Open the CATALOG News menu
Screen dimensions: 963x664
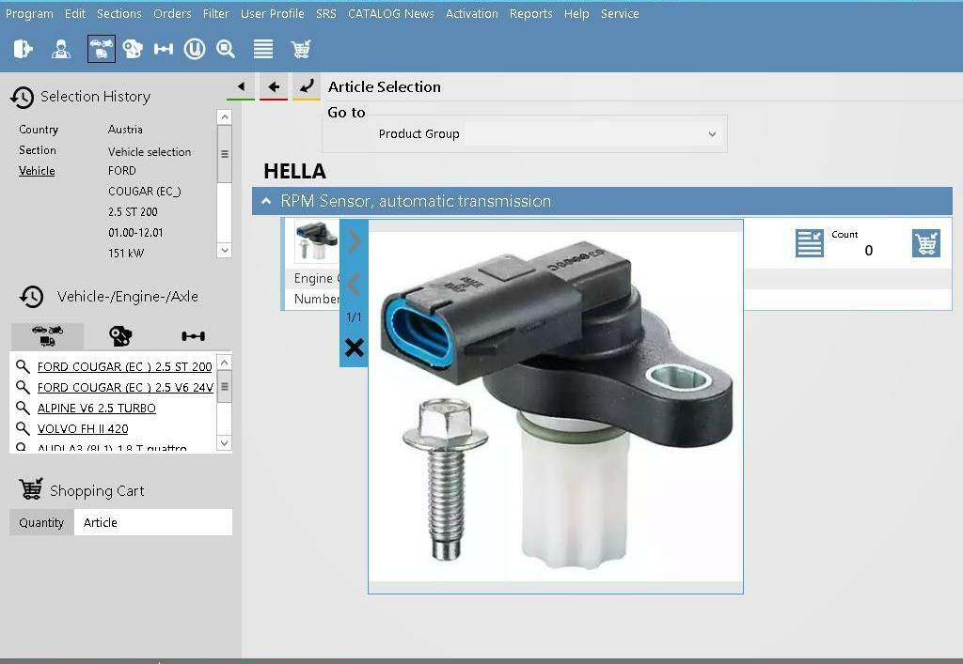coord(390,13)
